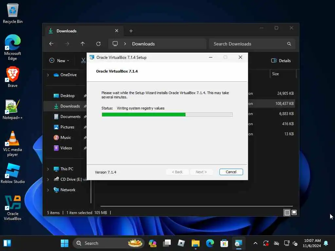
Task: Refresh the Downloads folder view
Action: point(98,44)
